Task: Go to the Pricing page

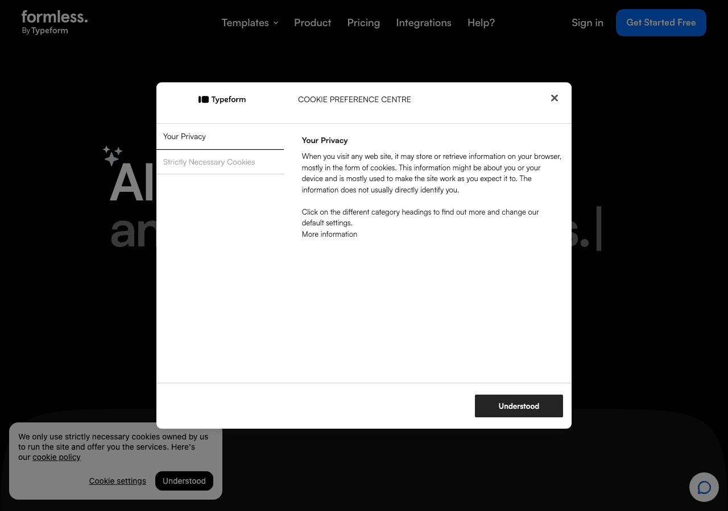Action: click(x=363, y=23)
